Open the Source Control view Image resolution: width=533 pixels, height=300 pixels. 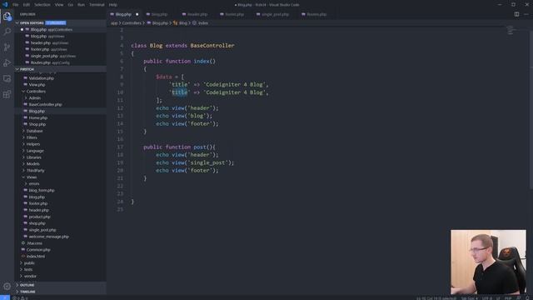7,47
